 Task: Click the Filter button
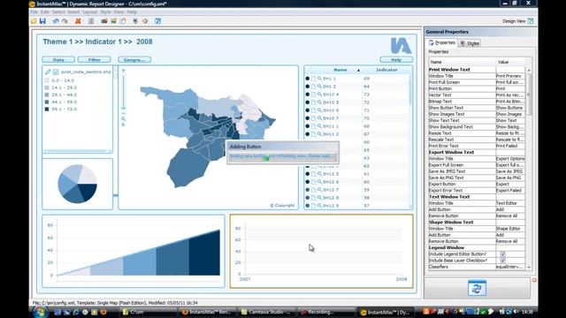click(95, 60)
